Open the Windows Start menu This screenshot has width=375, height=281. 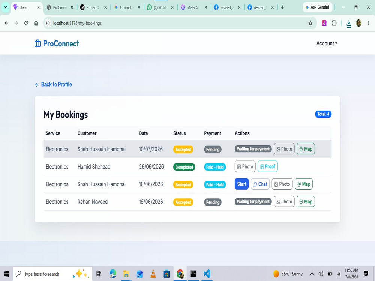(x=6, y=274)
